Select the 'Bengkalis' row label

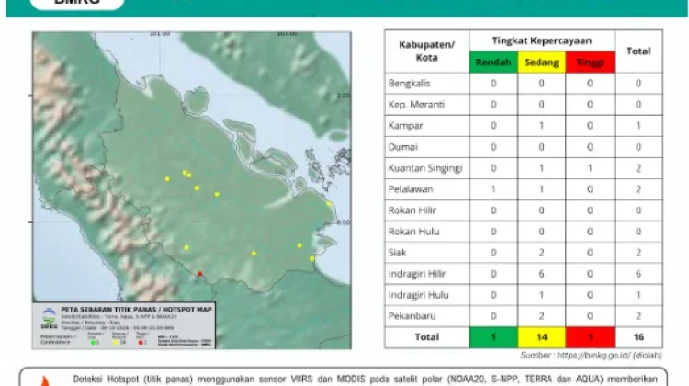pyautogui.click(x=410, y=83)
